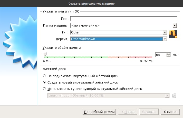Click 'Жесткий диск' group title
This screenshot has height=118, width=183.
(54, 69)
